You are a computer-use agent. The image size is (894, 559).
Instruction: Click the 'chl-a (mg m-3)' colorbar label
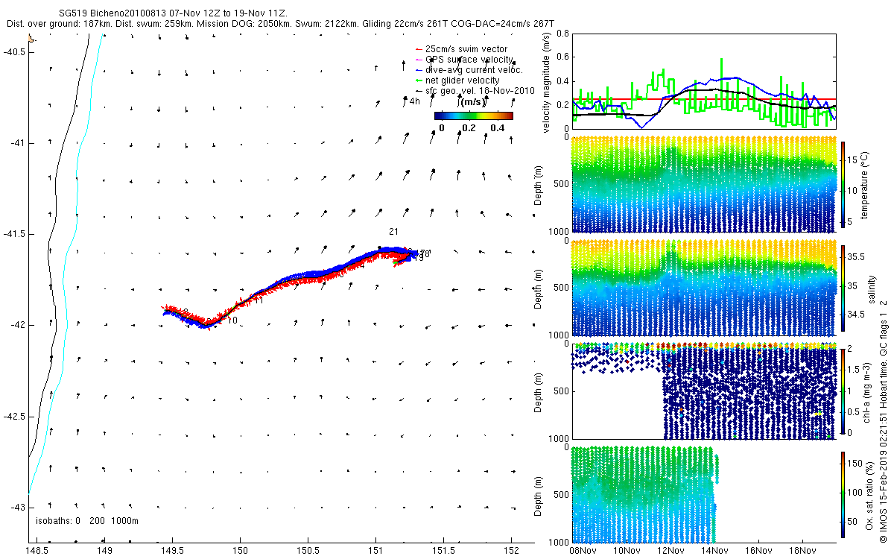866,391
